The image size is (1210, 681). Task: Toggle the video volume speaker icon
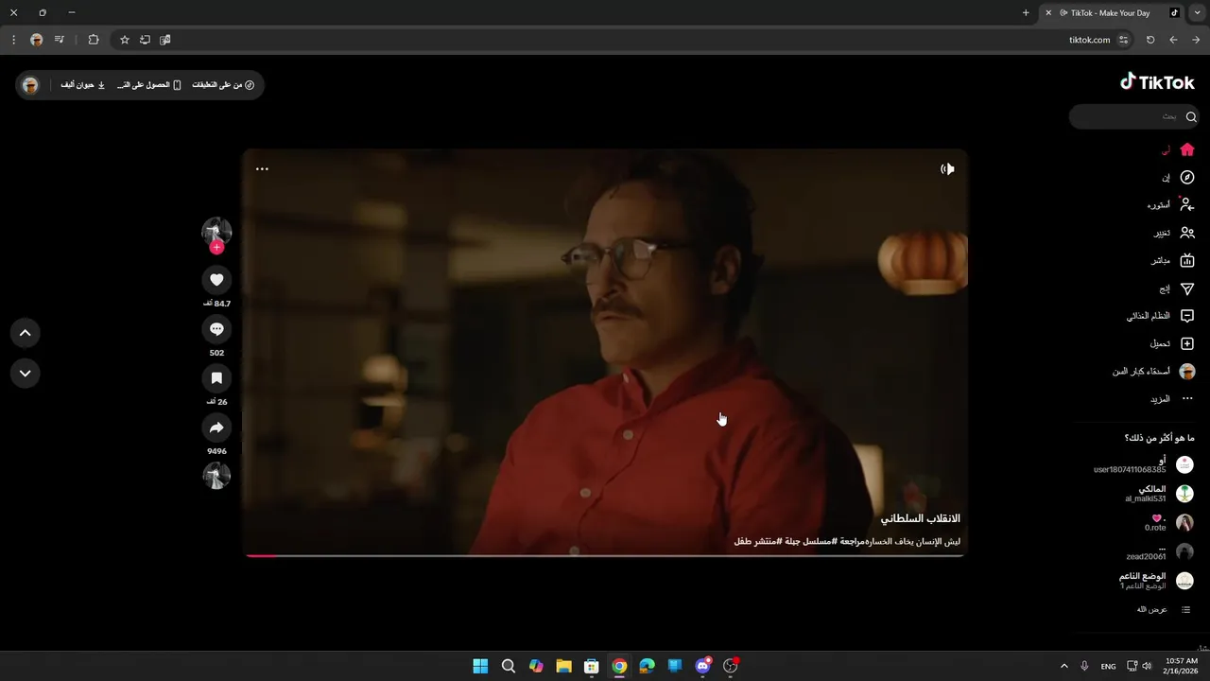point(947,169)
